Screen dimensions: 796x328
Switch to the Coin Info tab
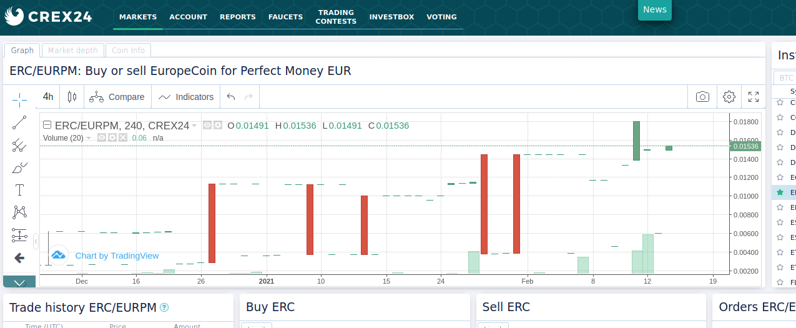point(128,51)
